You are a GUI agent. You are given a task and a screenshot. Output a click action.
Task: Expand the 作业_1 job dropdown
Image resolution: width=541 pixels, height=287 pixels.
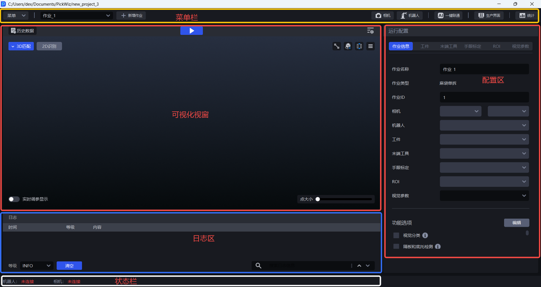pyautogui.click(x=76, y=16)
